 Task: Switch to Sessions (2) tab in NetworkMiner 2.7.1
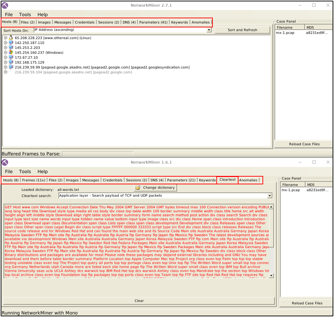tap(109, 22)
